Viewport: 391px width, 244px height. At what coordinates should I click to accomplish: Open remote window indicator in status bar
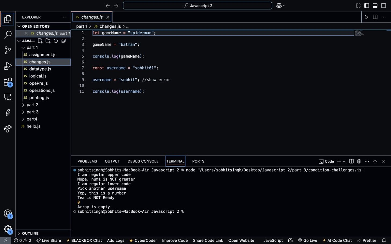coord(5,240)
